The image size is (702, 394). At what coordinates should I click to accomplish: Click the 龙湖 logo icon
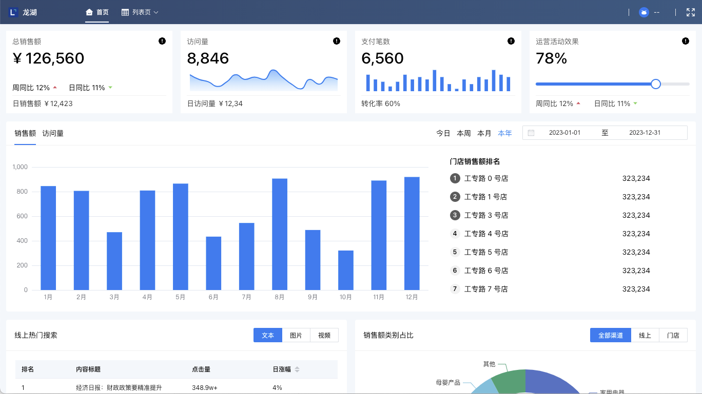13,12
